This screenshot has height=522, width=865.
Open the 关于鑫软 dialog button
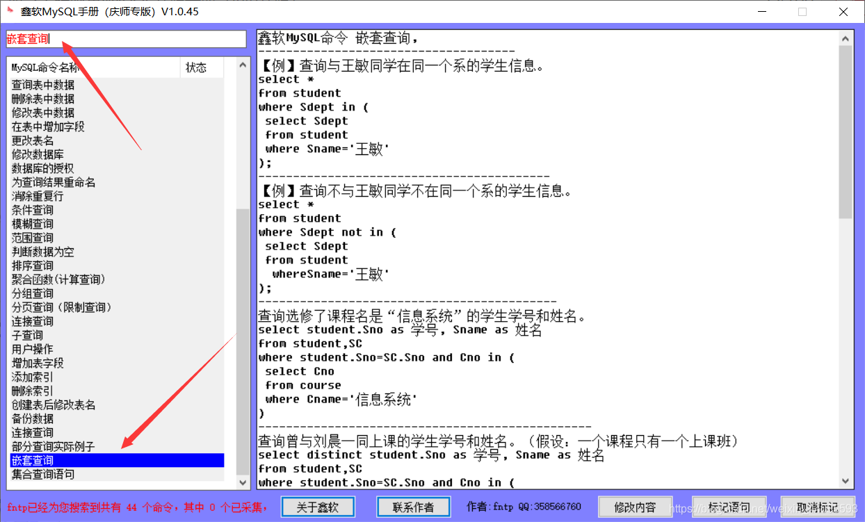coord(318,507)
